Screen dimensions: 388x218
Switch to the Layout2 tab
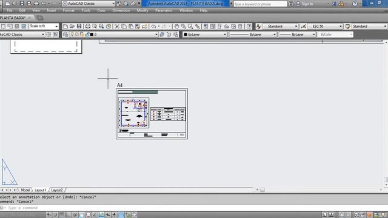57,190
